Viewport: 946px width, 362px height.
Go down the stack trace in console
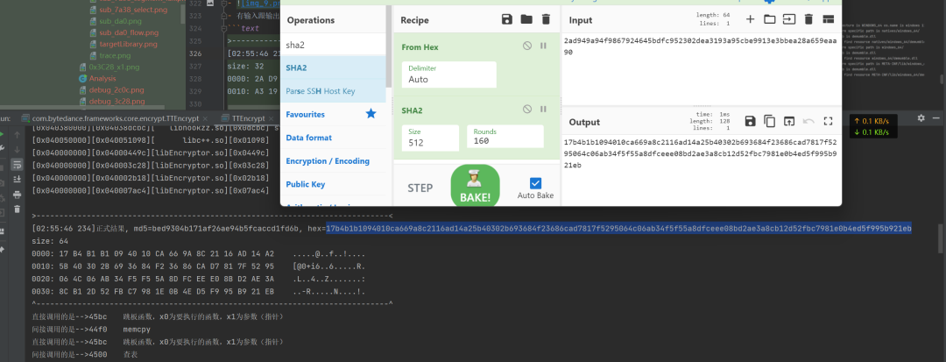[17, 149]
